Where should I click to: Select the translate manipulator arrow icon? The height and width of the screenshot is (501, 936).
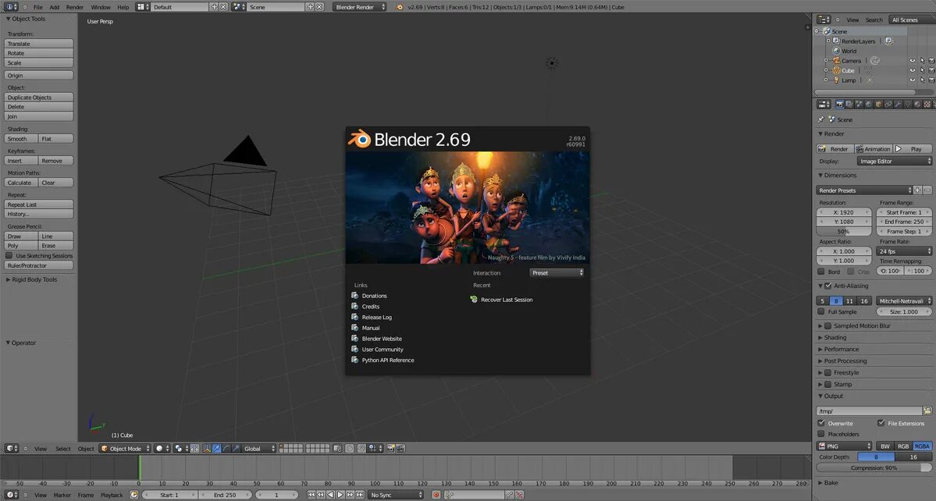[x=216, y=449]
